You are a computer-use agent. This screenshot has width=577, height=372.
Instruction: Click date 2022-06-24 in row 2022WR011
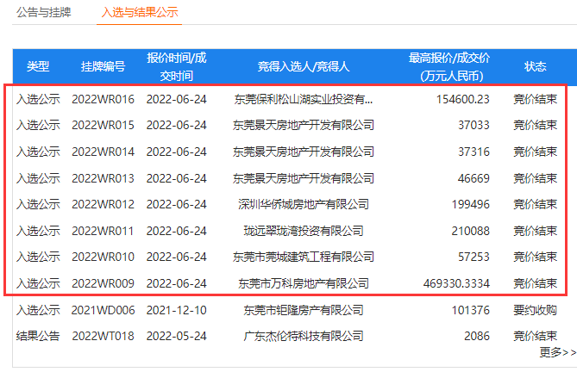click(177, 231)
